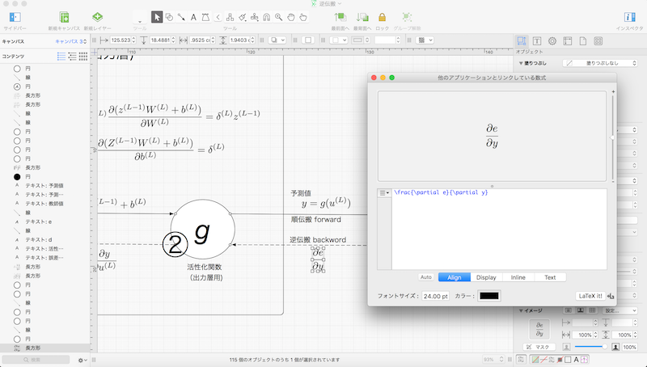
Task: Switch LaTeXiT mode to Display
Action: 486,277
